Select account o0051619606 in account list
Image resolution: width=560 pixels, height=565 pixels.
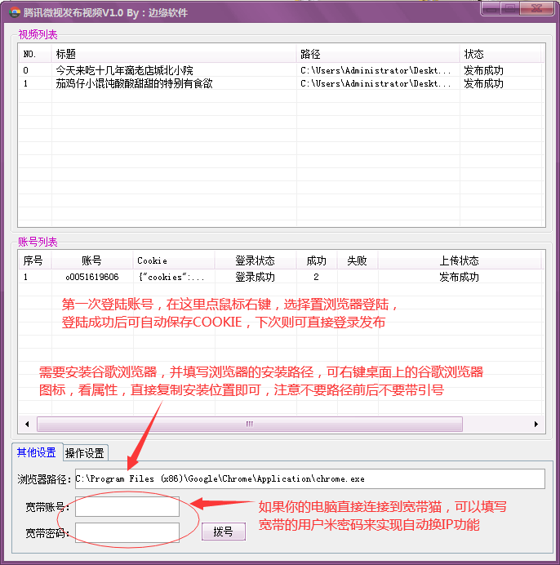pos(92,277)
